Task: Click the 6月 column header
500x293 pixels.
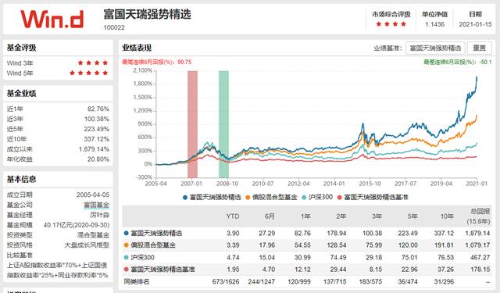Action: coord(270,216)
